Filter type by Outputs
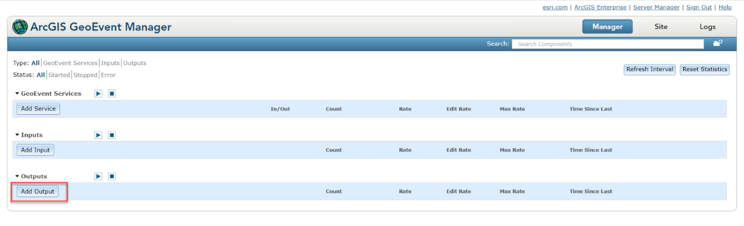The height and width of the screenshot is (226, 744). [135, 63]
